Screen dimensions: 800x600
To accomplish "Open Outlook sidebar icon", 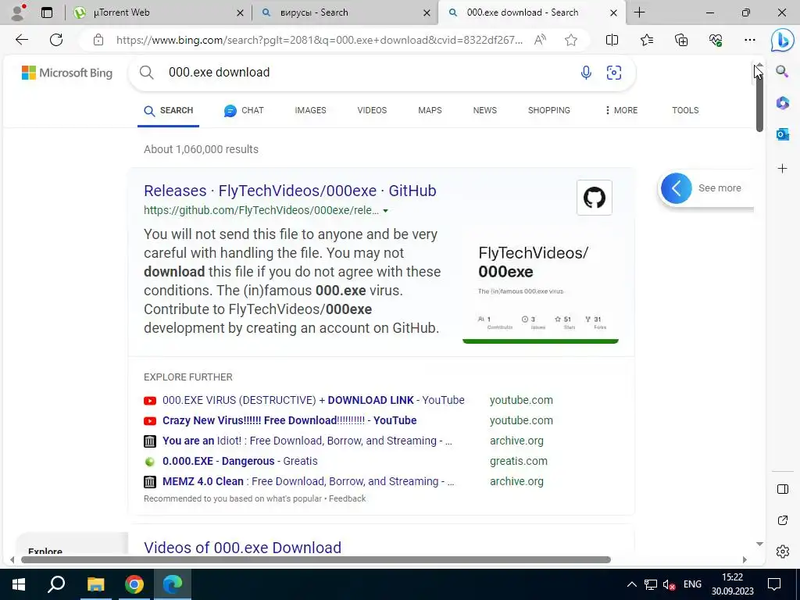I will pyautogui.click(x=782, y=134).
